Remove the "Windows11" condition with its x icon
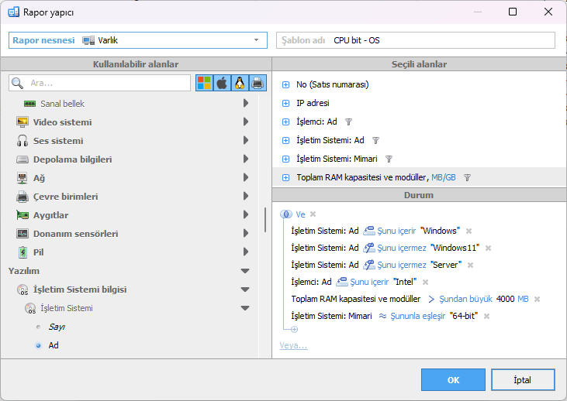This screenshot has height=401, width=567. (488, 248)
